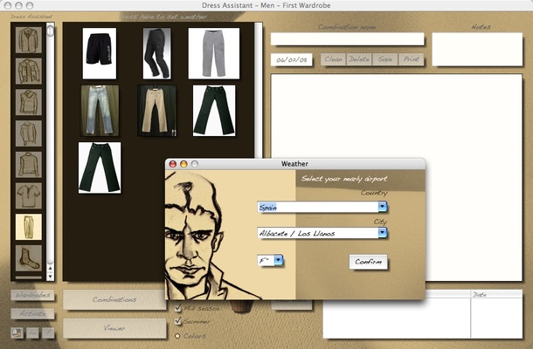Click the Delete button

[359, 59]
